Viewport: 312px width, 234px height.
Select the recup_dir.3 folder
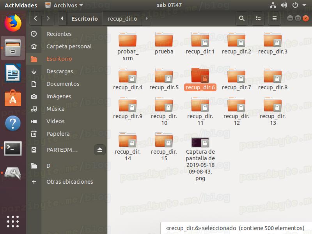pyautogui.click(x=273, y=43)
